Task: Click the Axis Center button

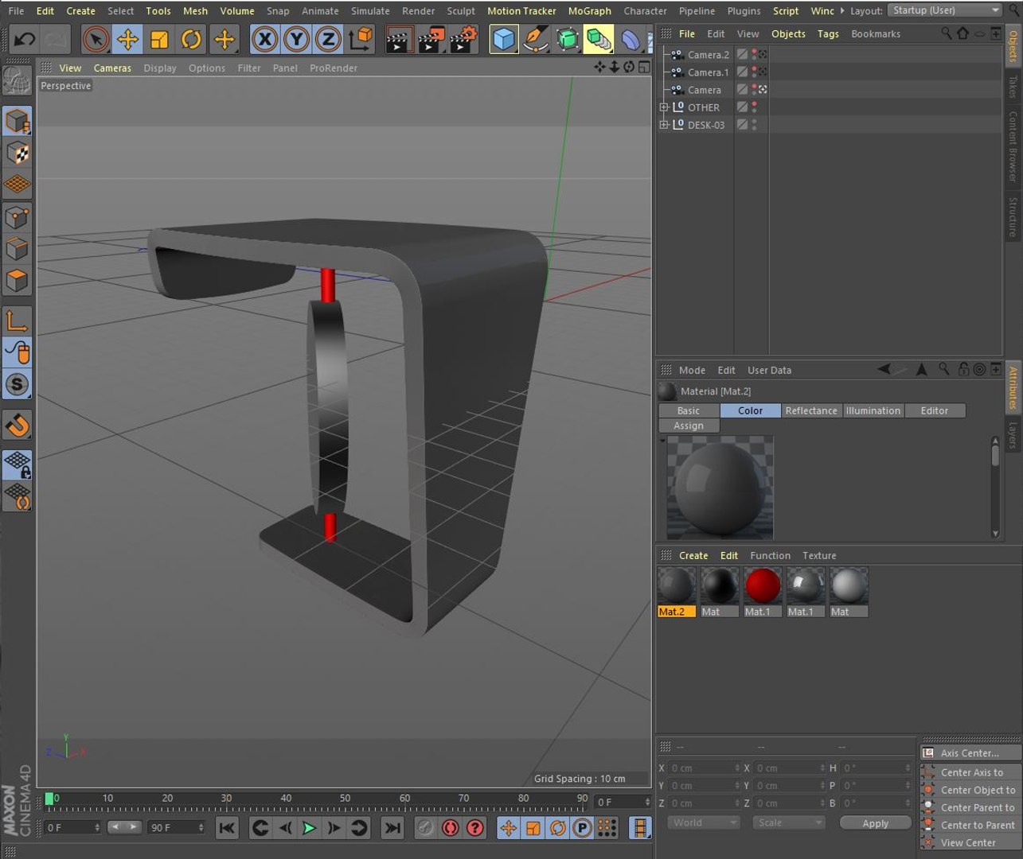Action: pos(971,753)
